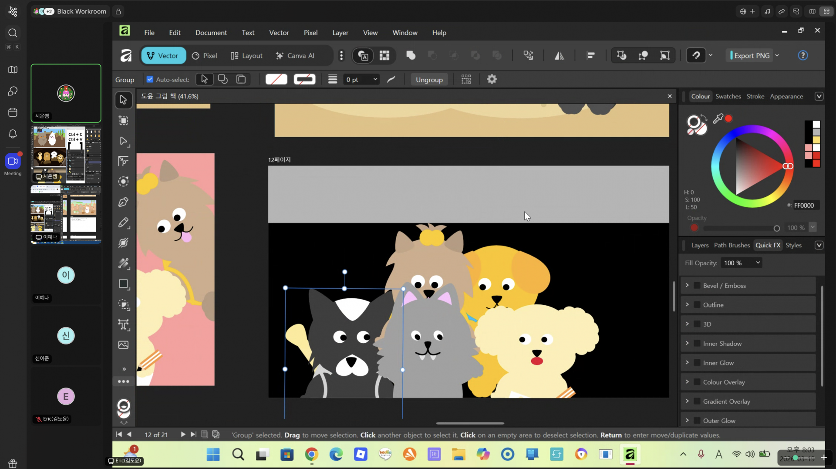Click the colour picker eyedropper icon
Viewport: 836px width, 469px height.
(x=718, y=118)
